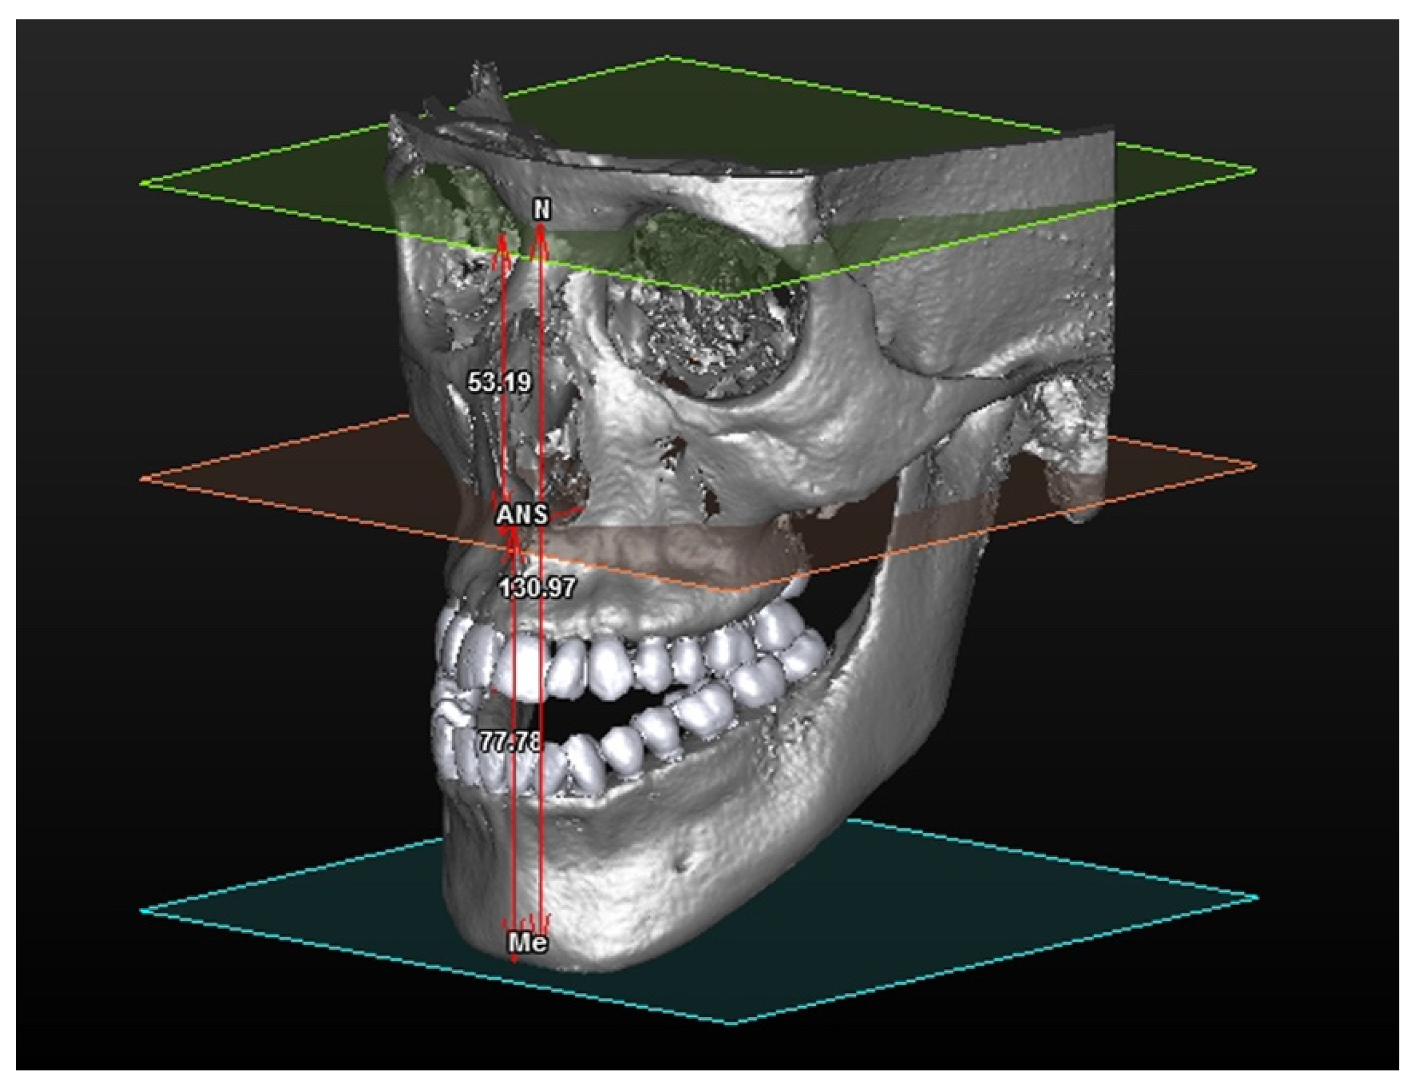Click the orange plane's left corner
Screen dimensions: 1421x1088
coord(144,480)
